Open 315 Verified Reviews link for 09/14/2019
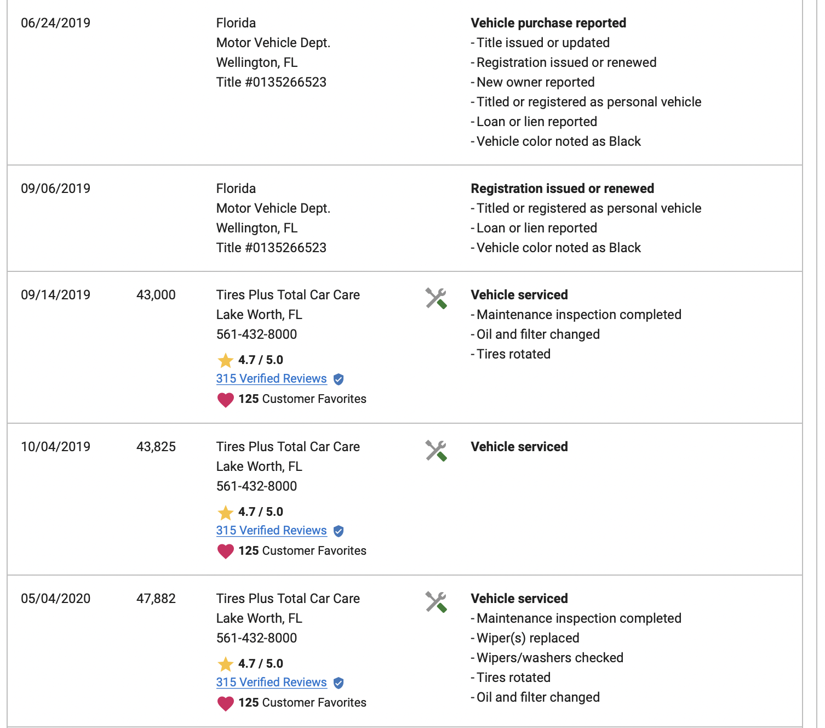 pos(271,379)
